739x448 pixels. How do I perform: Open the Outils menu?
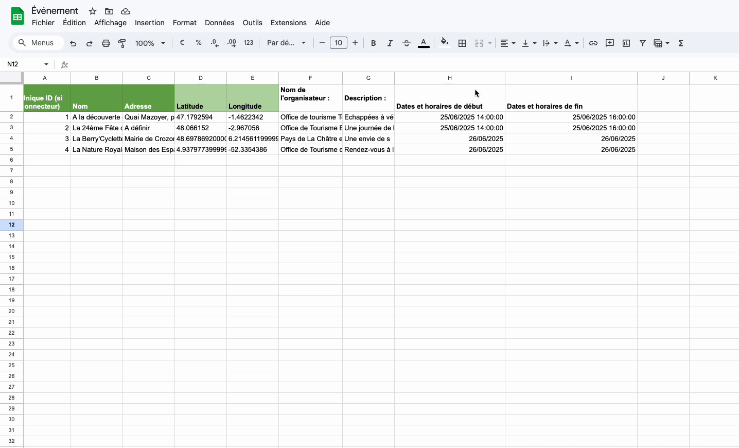click(x=253, y=23)
